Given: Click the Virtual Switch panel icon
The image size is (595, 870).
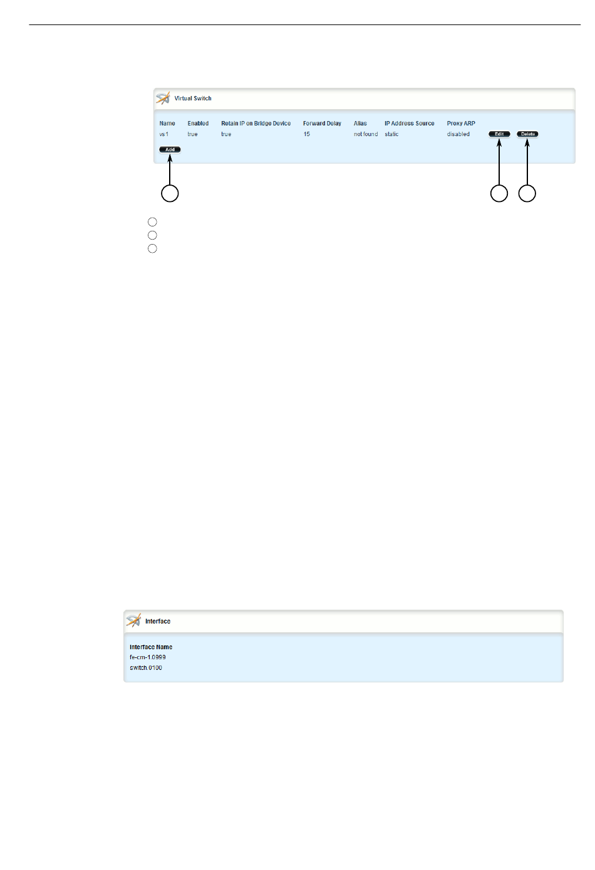Looking at the screenshot, I should pyautogui.click(x=163, y=98).
